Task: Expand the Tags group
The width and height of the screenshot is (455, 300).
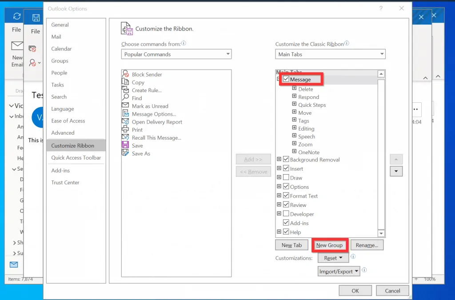Action: click(294, 120)
